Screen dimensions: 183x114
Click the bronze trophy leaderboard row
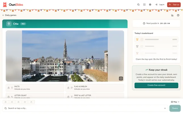(x=156, y=53)
